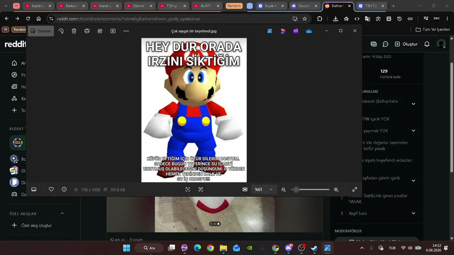Open Chrome downloads icon
Screen dimensions: 454x255
point(336,19)
